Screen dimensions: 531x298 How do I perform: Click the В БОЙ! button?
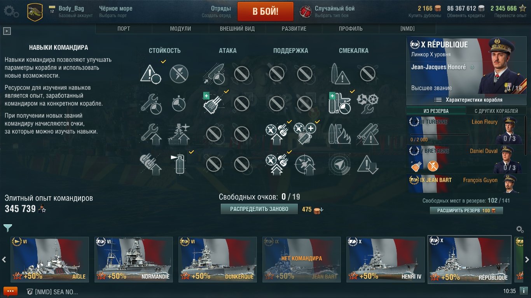265,11
